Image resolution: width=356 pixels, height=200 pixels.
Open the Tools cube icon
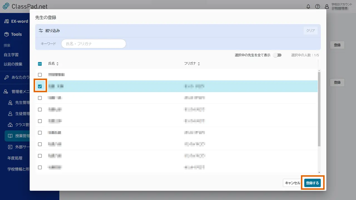coord(6,34)
